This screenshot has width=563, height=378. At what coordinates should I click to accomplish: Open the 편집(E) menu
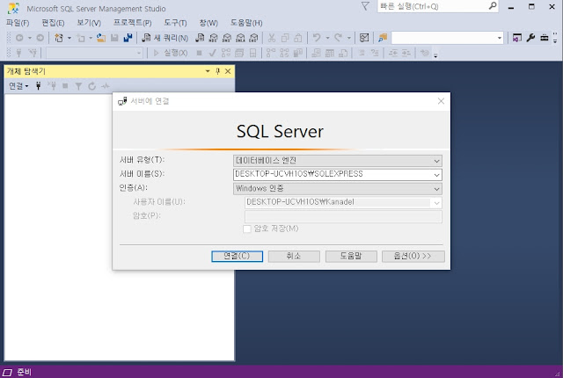[x=53, y=23]
